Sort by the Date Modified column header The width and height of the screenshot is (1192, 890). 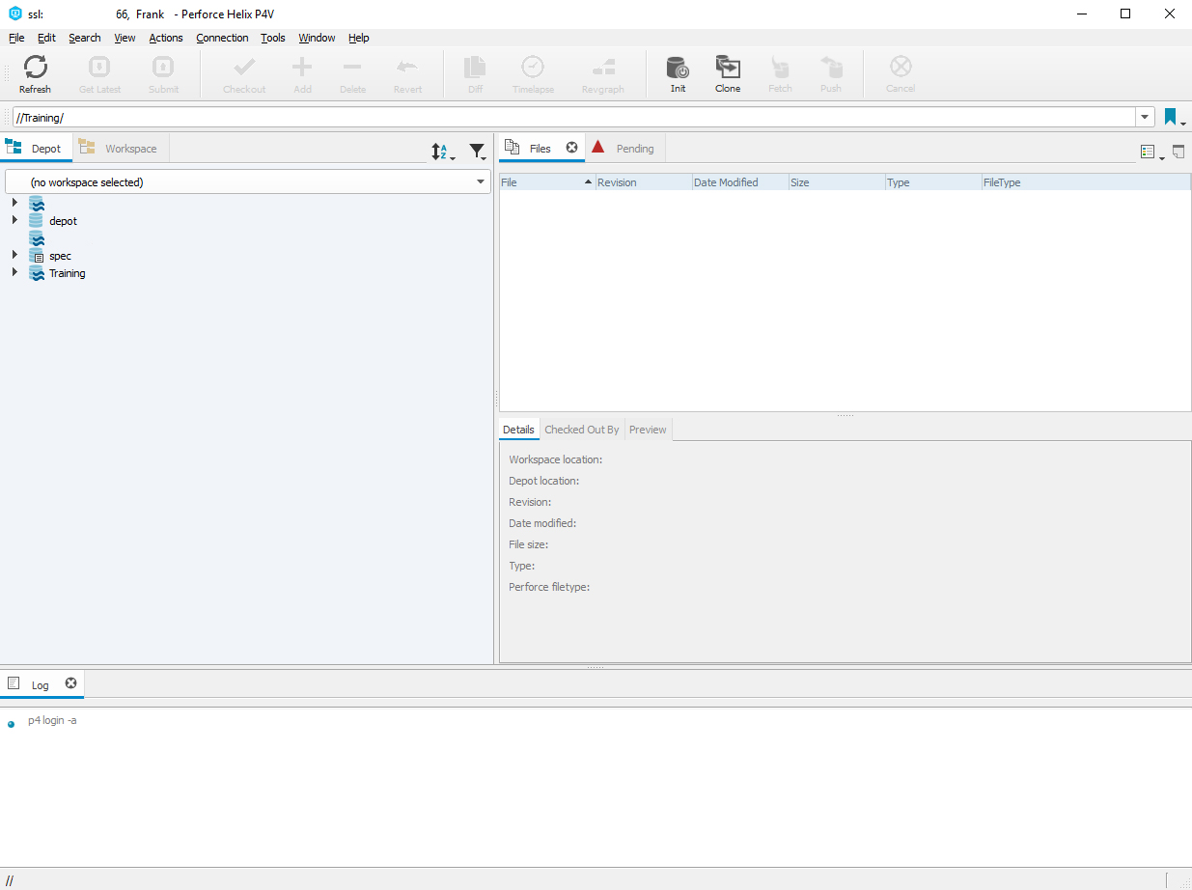point(739,181)
